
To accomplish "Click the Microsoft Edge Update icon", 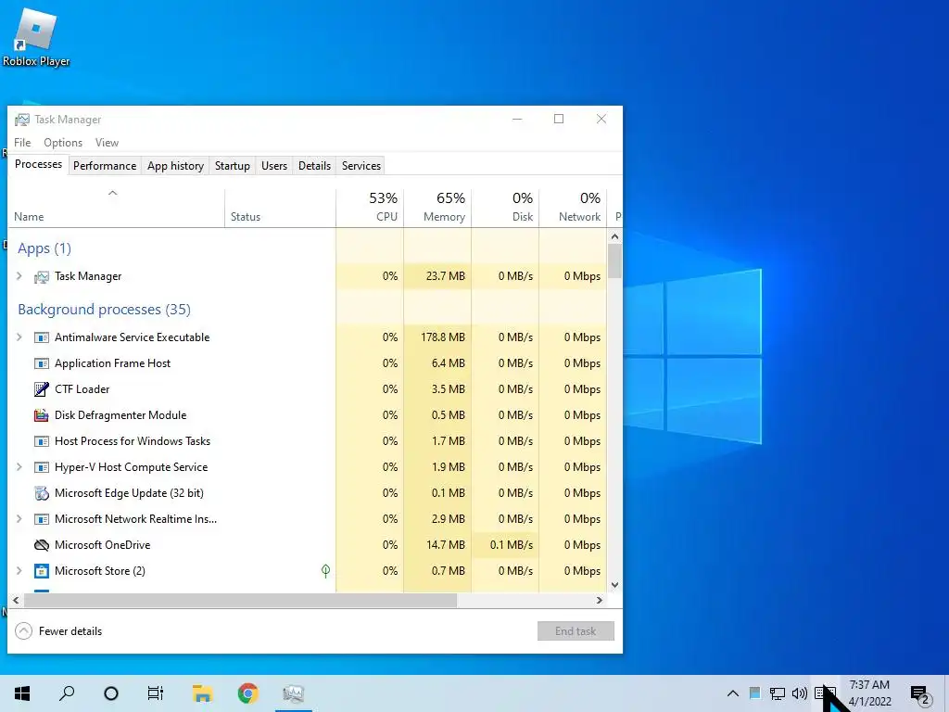I will (41, 493).
